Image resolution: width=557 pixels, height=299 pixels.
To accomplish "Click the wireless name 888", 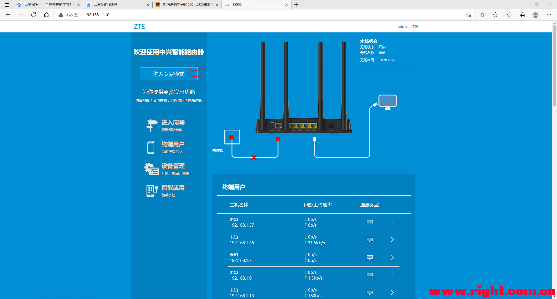I will click(x=382, y=53).
